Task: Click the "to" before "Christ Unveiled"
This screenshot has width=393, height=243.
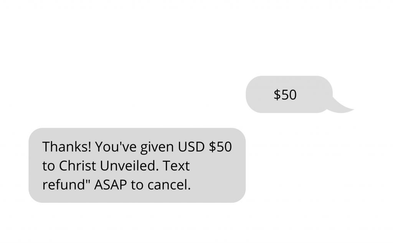Action: (x=49, y=166)
